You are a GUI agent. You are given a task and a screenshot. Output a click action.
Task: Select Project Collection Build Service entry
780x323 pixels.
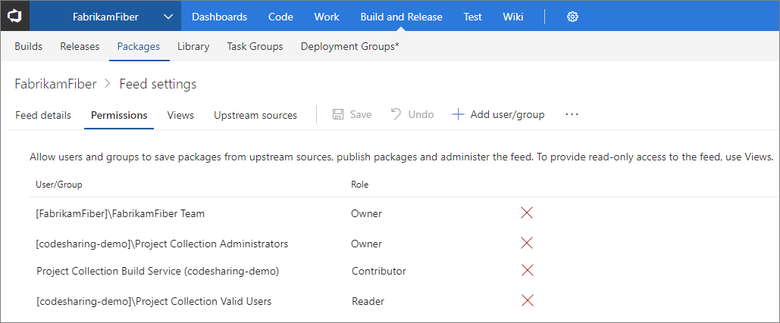tap(158, 272)
